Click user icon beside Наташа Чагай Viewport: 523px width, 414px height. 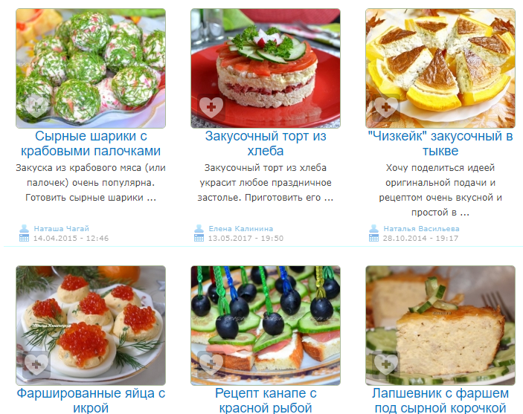point(24,229)
